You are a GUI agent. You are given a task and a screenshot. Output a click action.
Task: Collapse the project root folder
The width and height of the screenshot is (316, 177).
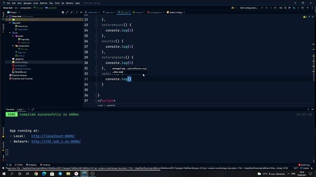[7, 16]
